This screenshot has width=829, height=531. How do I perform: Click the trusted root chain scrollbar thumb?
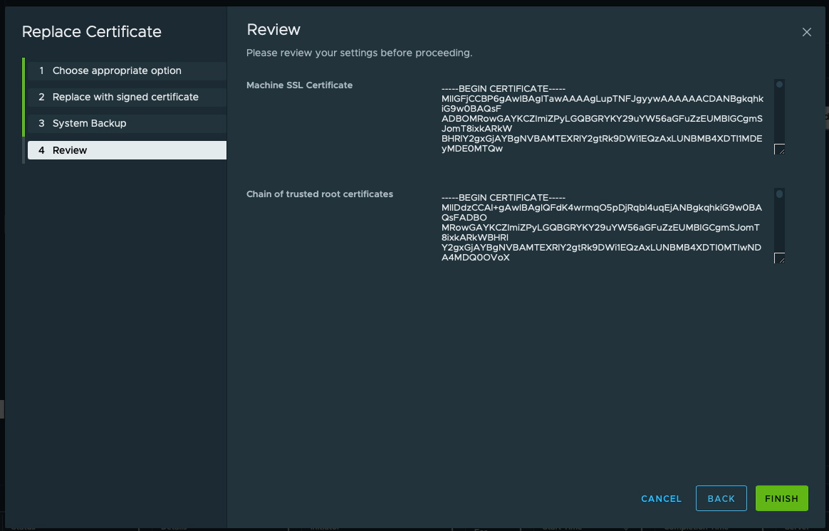coord(779,194)
